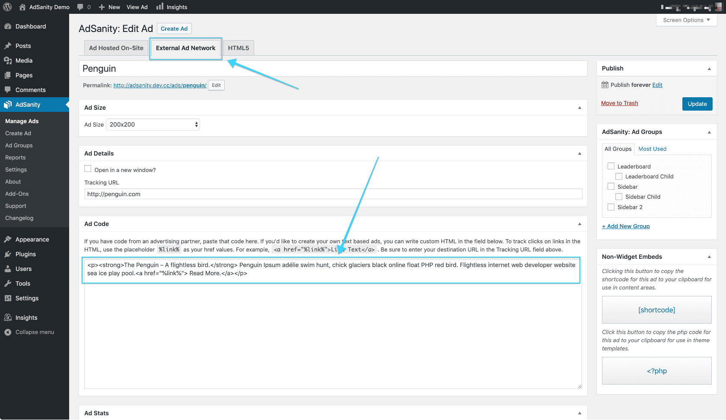Click the Media icon in sidebar
Screen dimensions: 726x420
pos(8,60)
